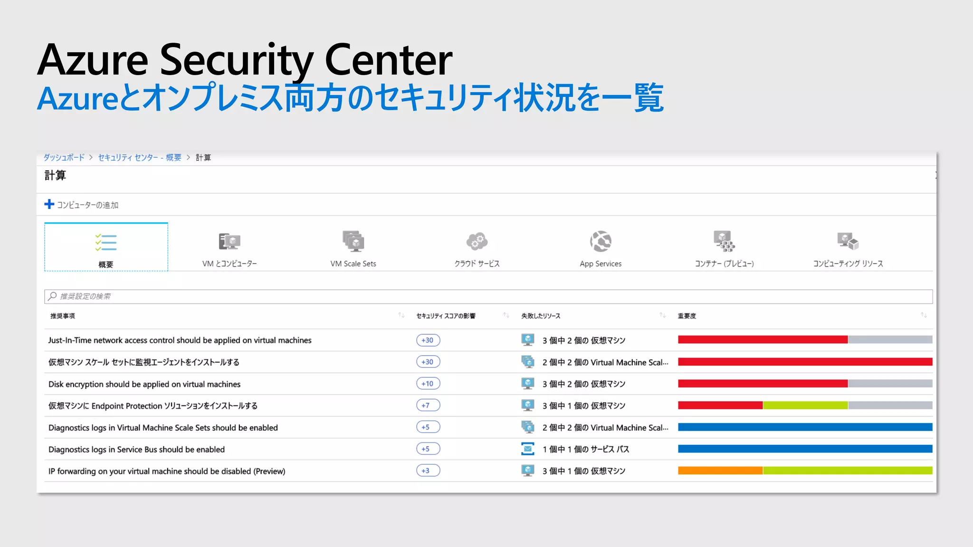The height and width of the screenshot is (547, 973).
Task: Click full red severity bar for 監視エージェント row
Action: pos(805,362)
